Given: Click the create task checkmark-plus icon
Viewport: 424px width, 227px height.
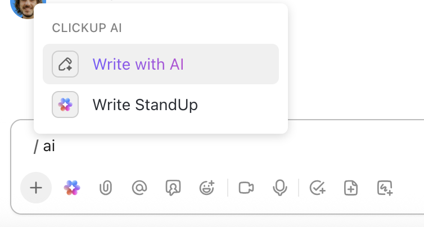Looking at the screenshot, I should coord(318,188).
